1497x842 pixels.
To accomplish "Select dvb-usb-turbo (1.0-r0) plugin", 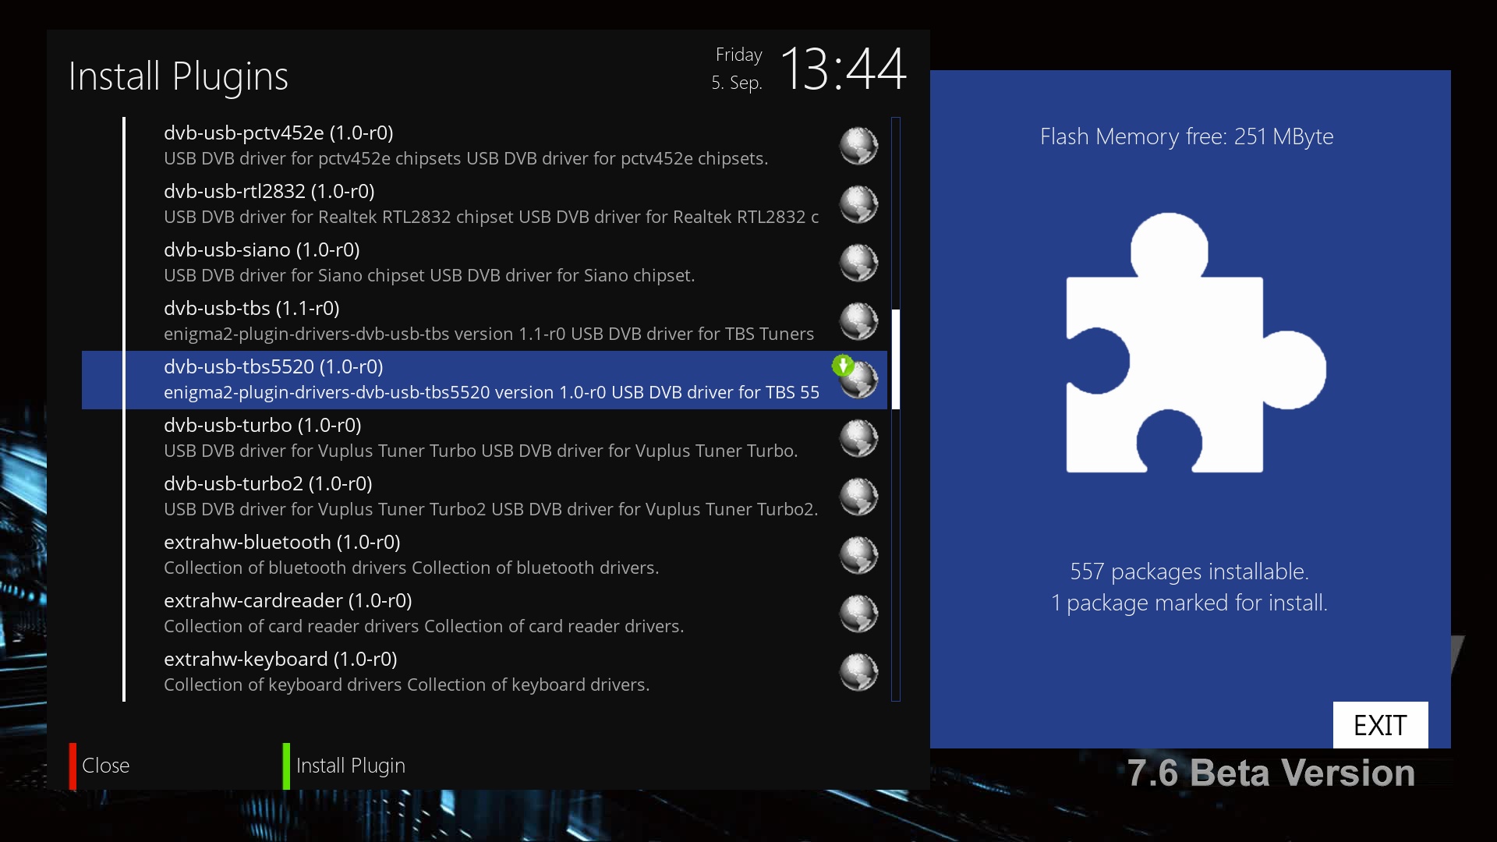I will pyautogui.click(x=484, y=438).
